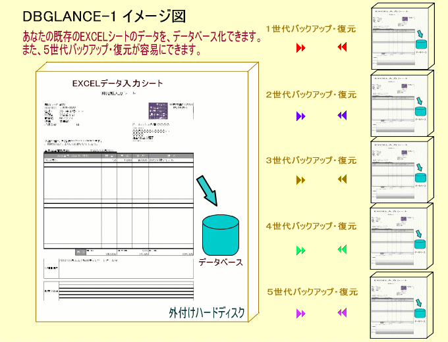Click the red left-pointing 1世代 restore arrow

(342, 47)
